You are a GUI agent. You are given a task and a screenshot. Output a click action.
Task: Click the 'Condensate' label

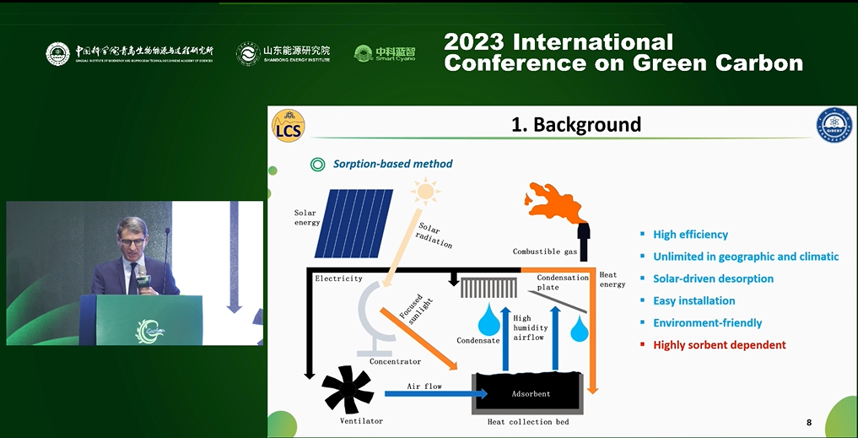[x=478, y=341]
